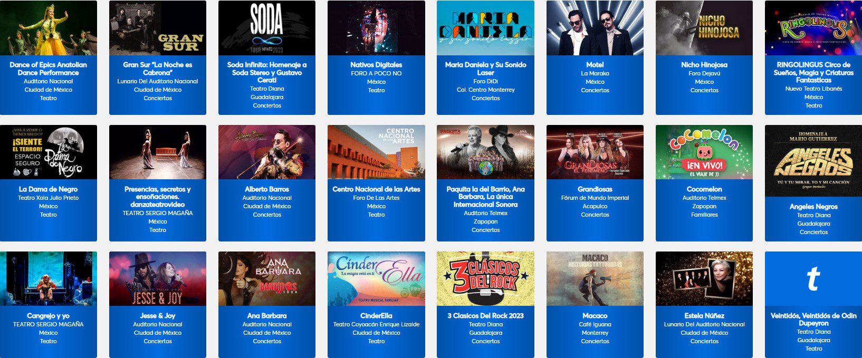Image resolution: width=862 pixels, height=358 pixels.
Task: Open the Angeles Negros gold logo image
Action: coord(813,161)
